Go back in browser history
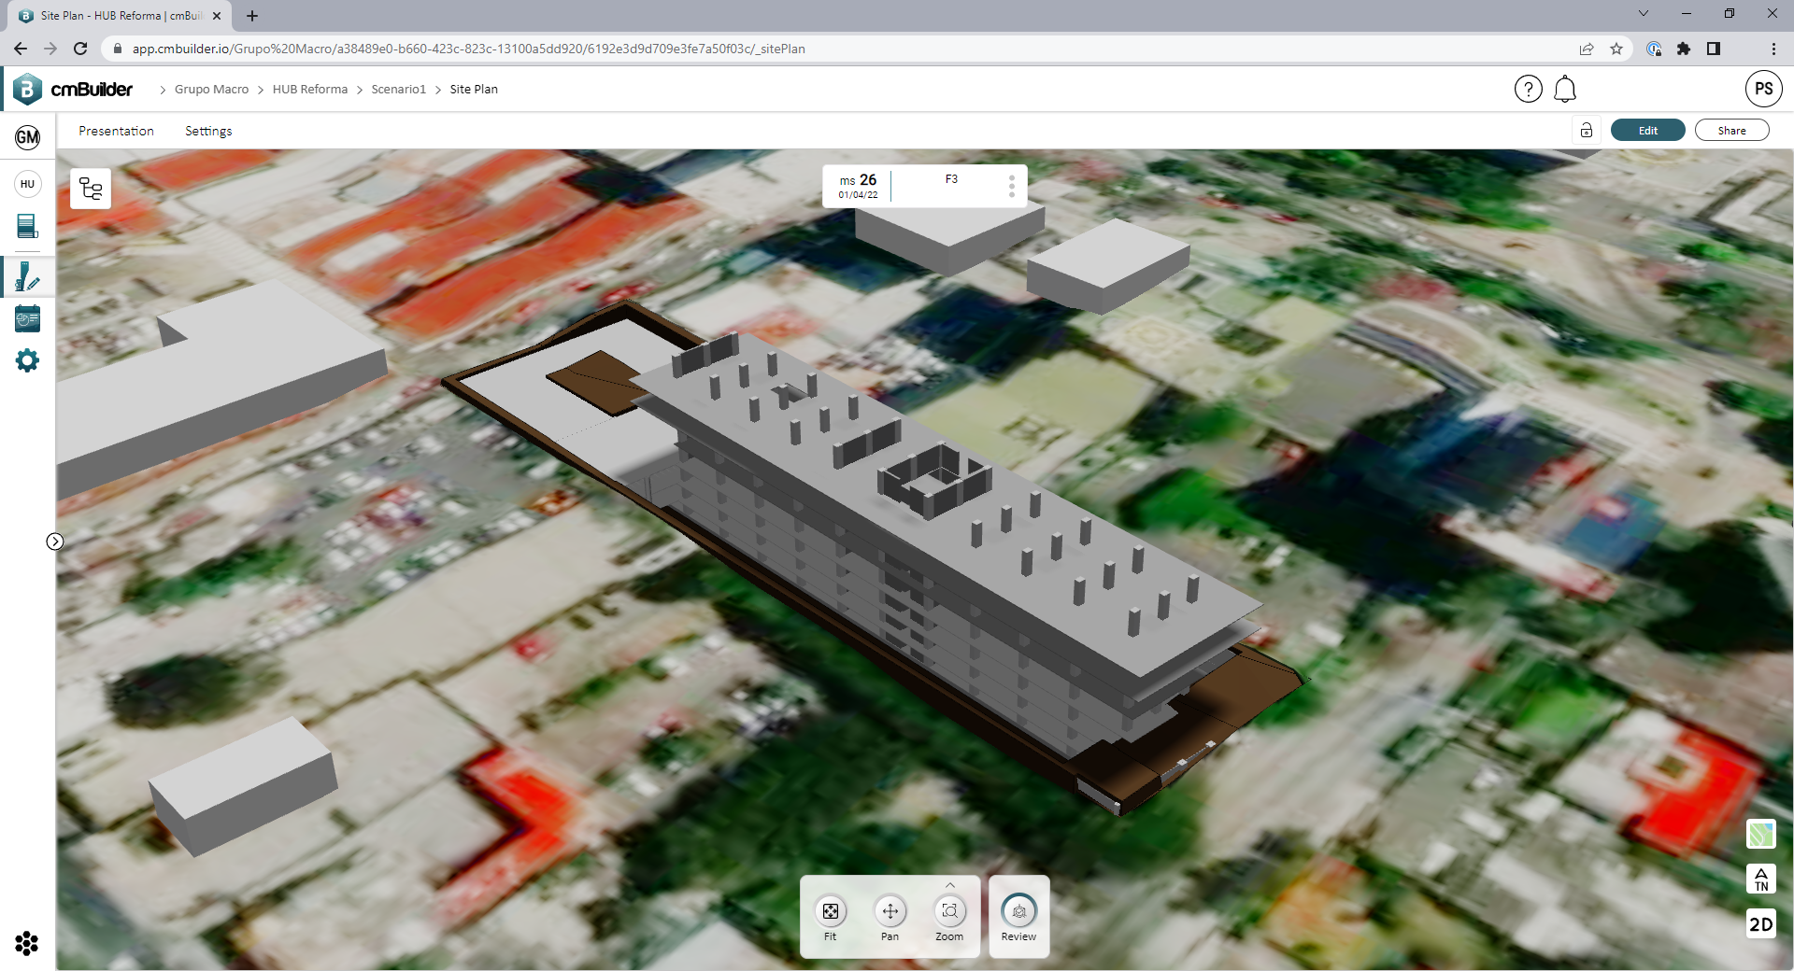This screenshot has width=1794, height=971. click(x=21, y=49)
